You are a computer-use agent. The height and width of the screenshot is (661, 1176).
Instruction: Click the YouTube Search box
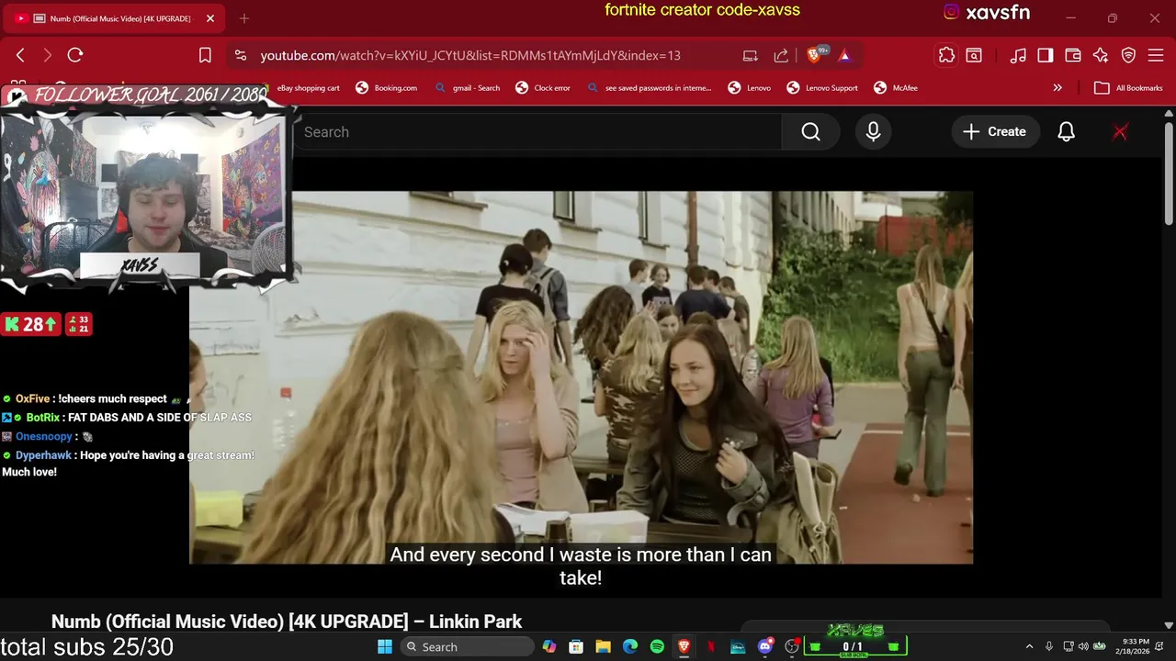click(537, 132)
